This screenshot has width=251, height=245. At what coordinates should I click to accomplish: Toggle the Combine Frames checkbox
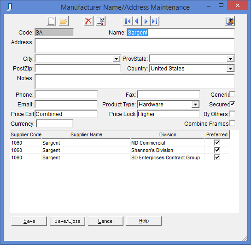click(x=233, y=123)
